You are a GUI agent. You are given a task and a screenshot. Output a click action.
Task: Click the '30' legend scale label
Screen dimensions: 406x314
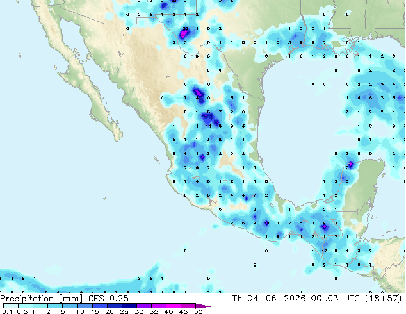tap(140, 311)
